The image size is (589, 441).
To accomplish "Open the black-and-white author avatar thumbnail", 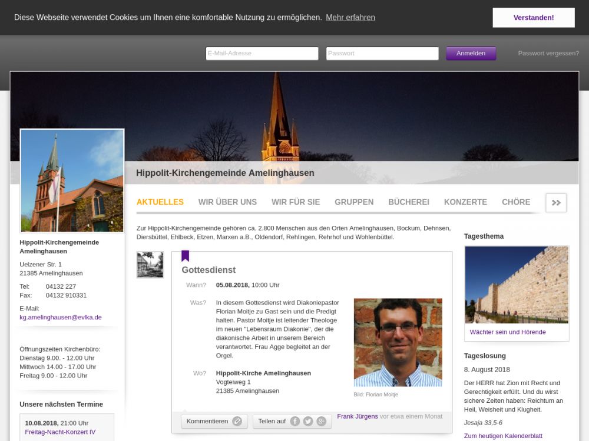I will pos(150,265).
